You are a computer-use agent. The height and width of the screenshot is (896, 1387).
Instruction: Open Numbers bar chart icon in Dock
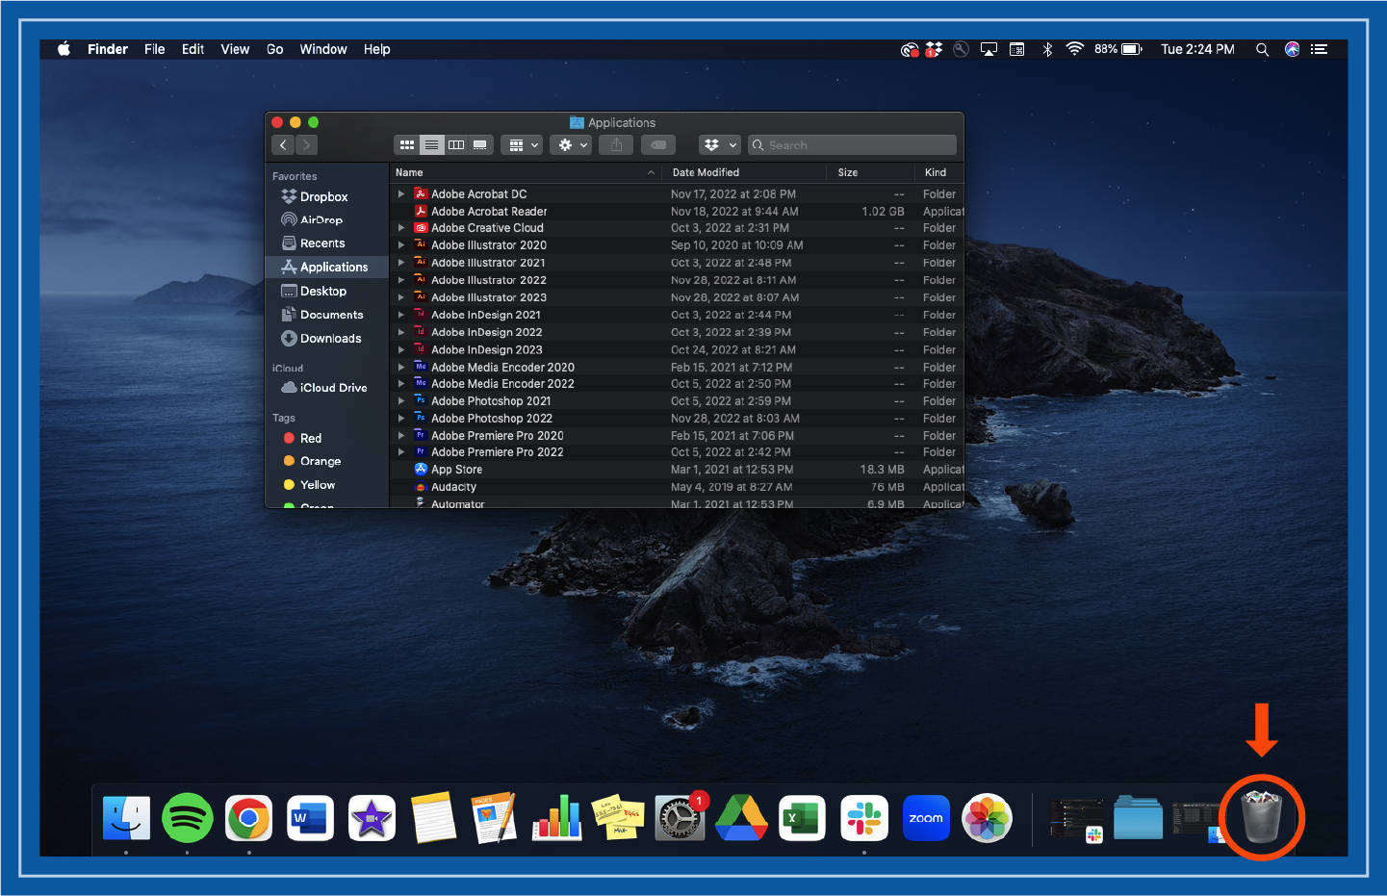point(556,818)
